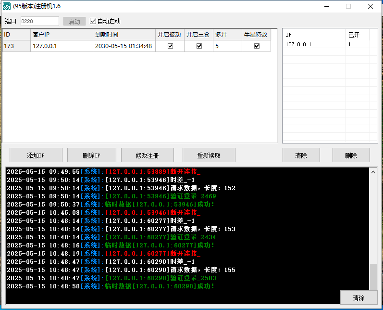
Task: Click the 修改注册 button
Action: click(147, 155)
